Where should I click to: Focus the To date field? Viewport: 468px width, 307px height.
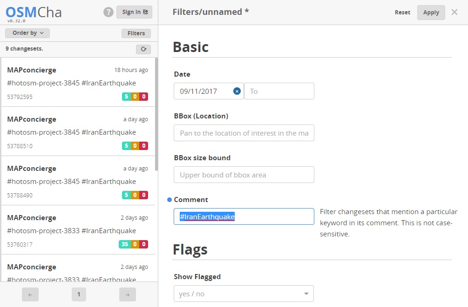[279, 91]
